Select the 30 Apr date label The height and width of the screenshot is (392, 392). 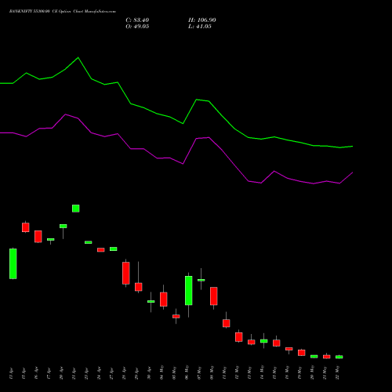(x=149, y=374)
